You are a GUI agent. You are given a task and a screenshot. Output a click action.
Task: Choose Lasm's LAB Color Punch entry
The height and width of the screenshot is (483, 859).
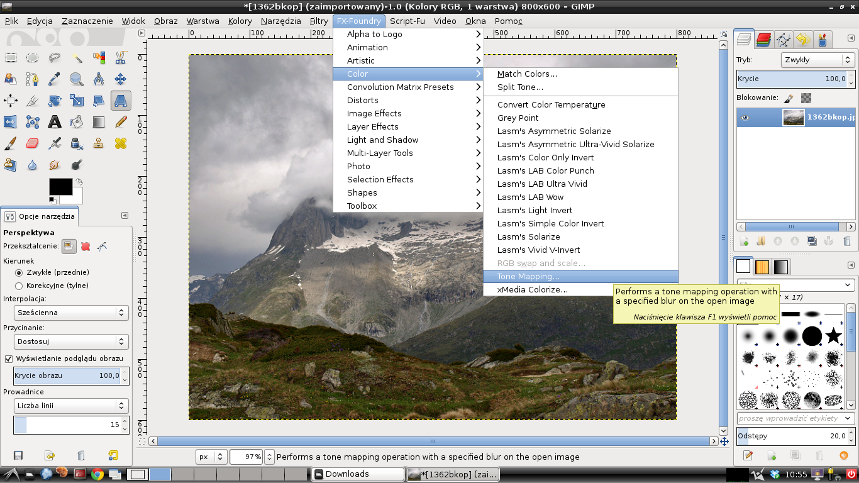coord(580,170)
